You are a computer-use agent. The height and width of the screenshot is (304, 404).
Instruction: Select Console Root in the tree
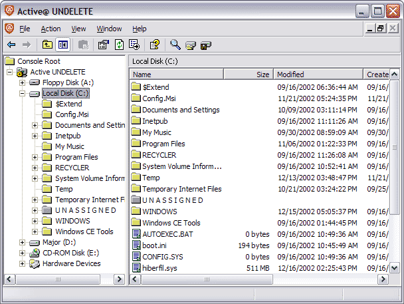[39, 61]
